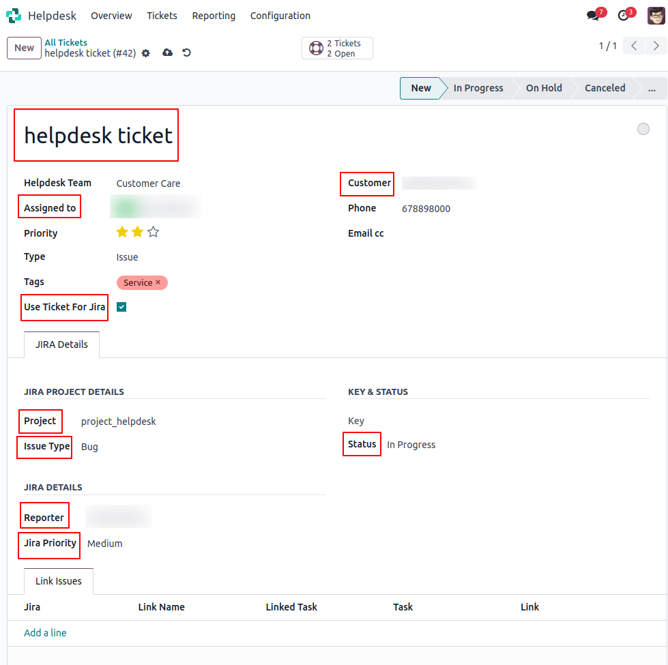Discard changes with the undo arrow icon

click(186, 53)
